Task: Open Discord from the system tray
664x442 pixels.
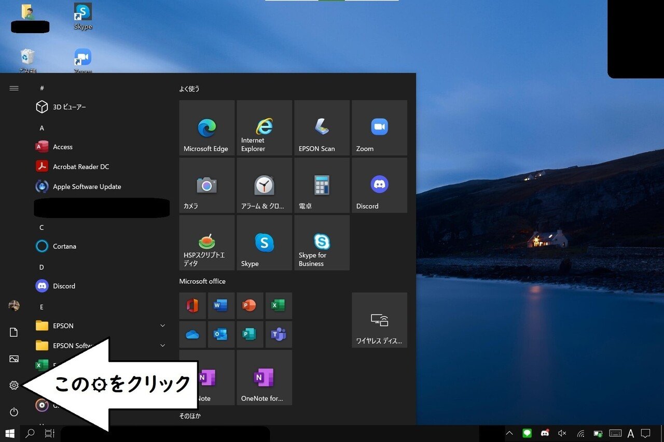Action: pyautogui.click(x=545, y=433)
